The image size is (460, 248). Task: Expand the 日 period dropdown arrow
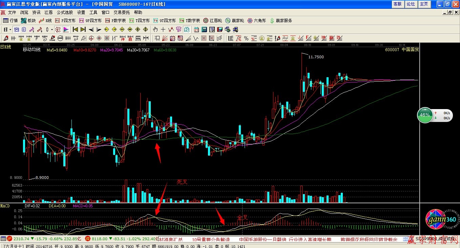tap(10, 29)
